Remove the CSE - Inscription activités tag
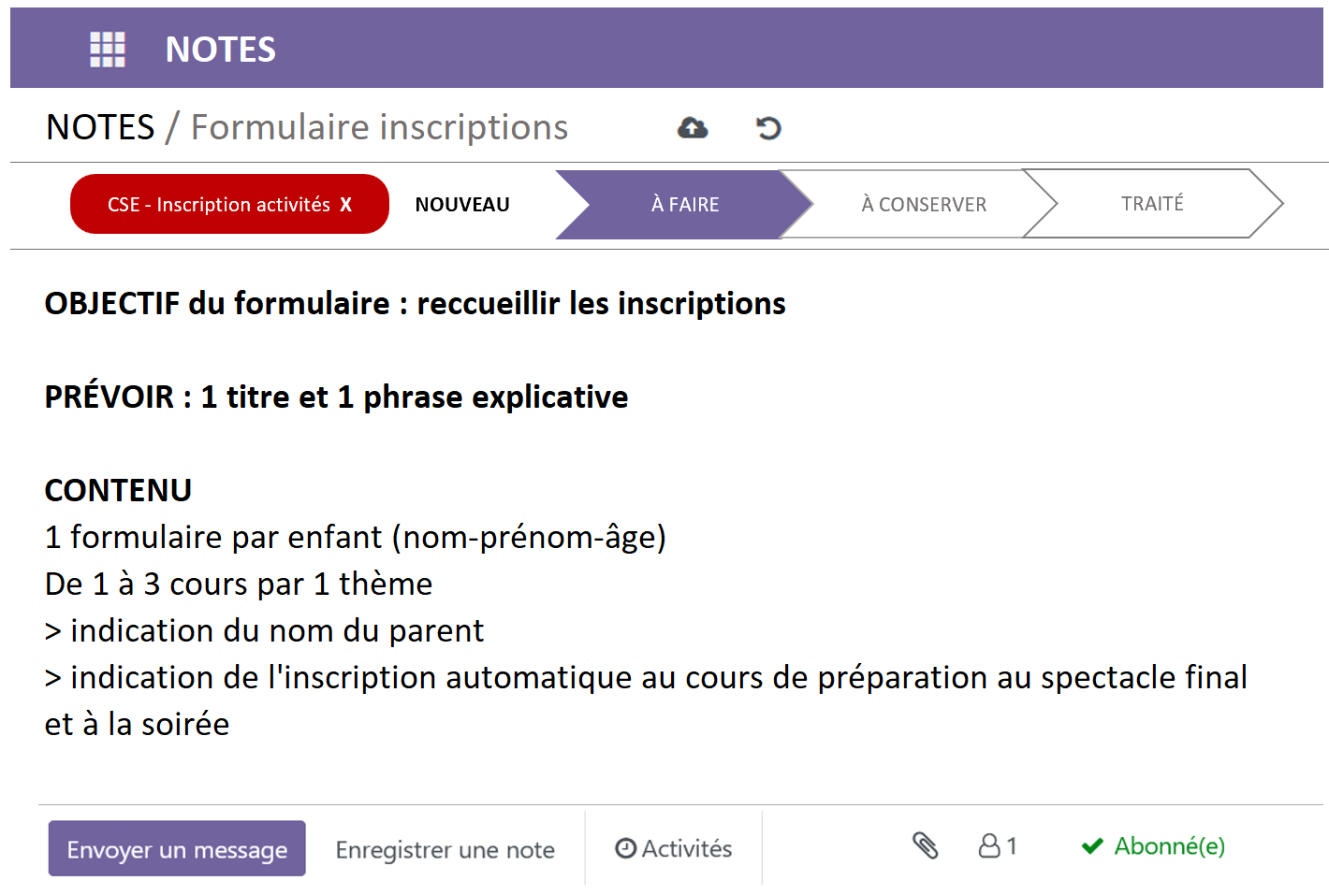 coord(346,205)
